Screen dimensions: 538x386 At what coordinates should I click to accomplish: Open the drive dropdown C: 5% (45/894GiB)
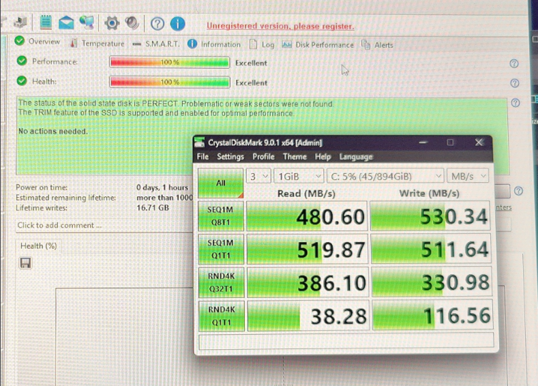pos(385,177)
